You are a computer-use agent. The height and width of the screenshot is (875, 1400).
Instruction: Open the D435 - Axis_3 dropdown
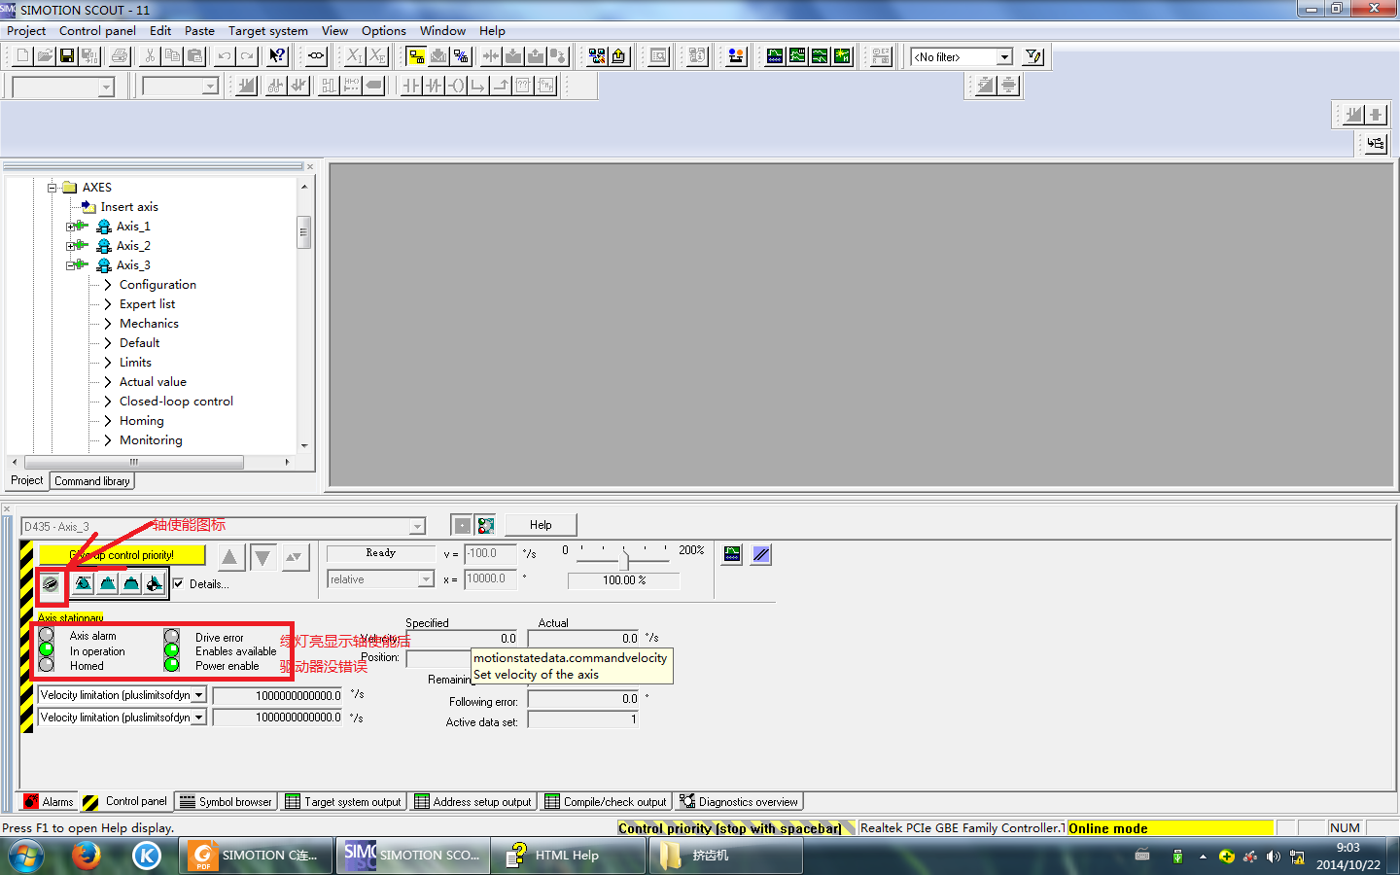pyautogui.click(x=418, y=527)
